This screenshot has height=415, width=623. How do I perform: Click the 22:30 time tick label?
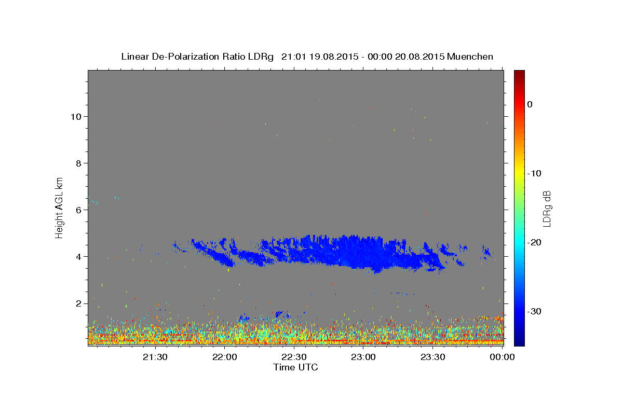pyautogui.click(x=294, y=357)
